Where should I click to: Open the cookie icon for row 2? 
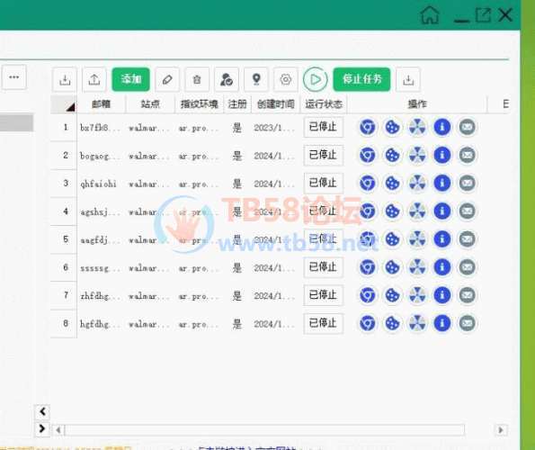tap(392, 155)
